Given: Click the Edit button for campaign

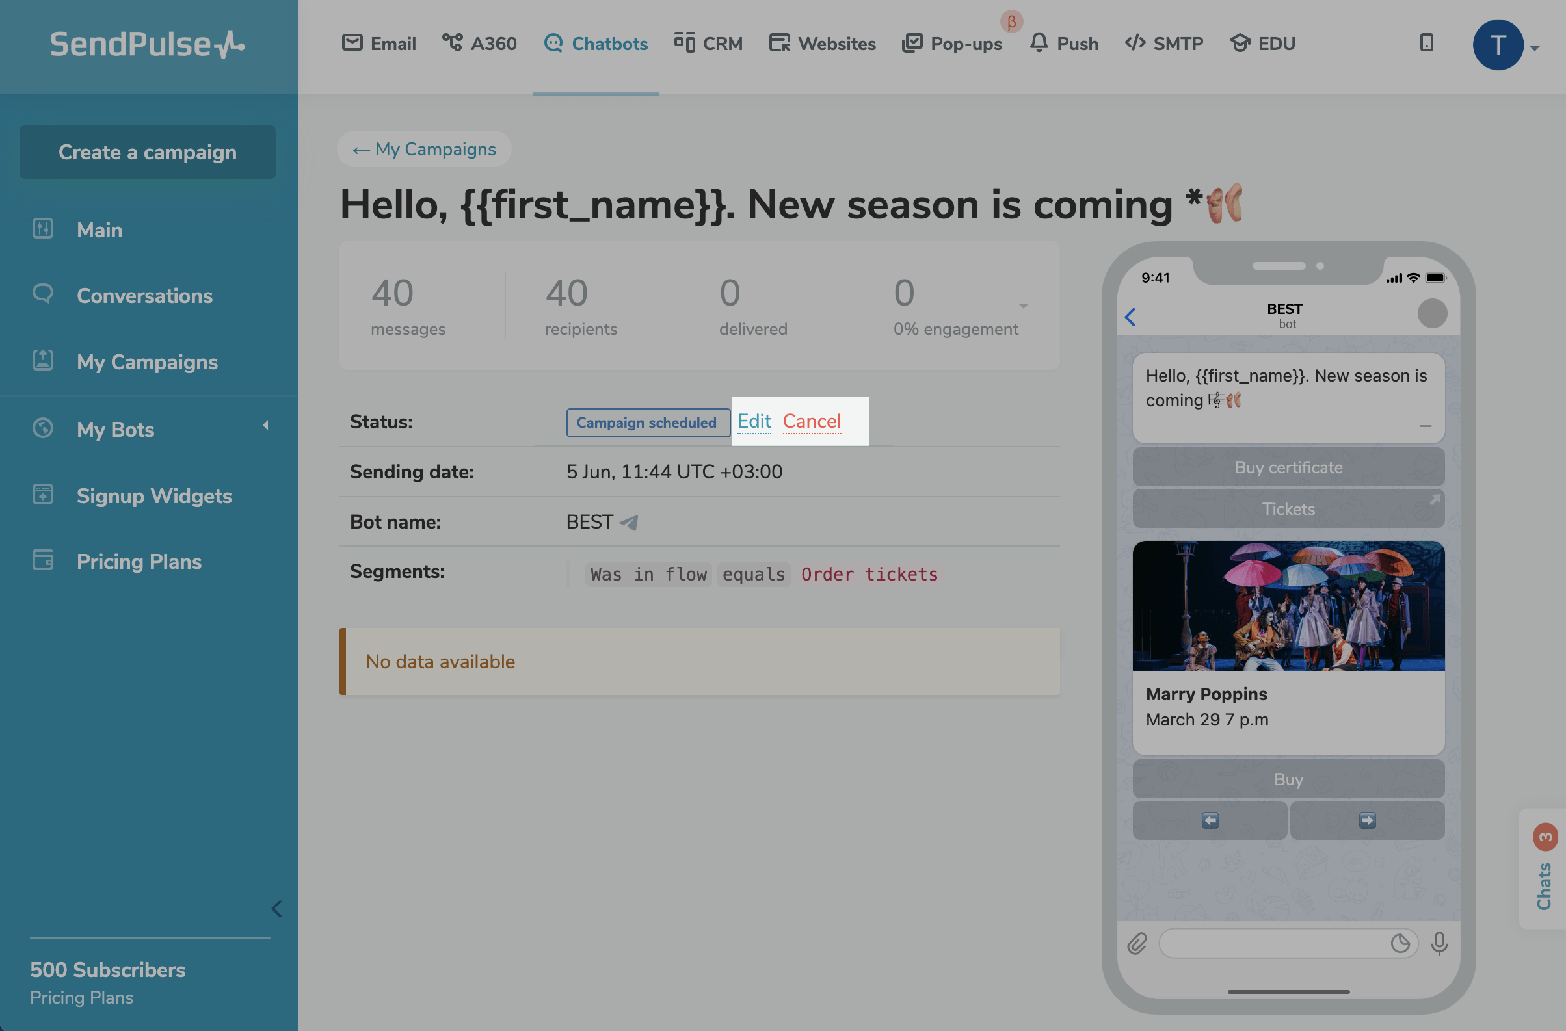Looking at the screenshot, I should click(x=754, y=421).
